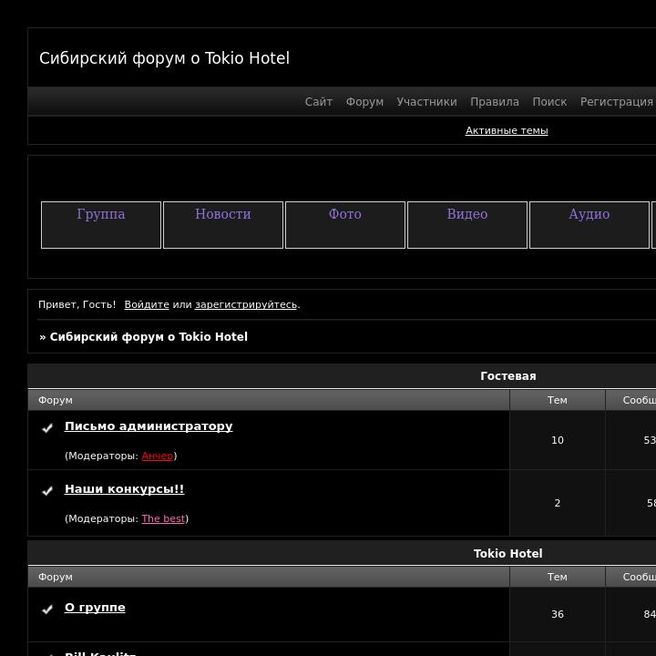Click topic count 10 for Письмо администратору

[x=558, y=440]
